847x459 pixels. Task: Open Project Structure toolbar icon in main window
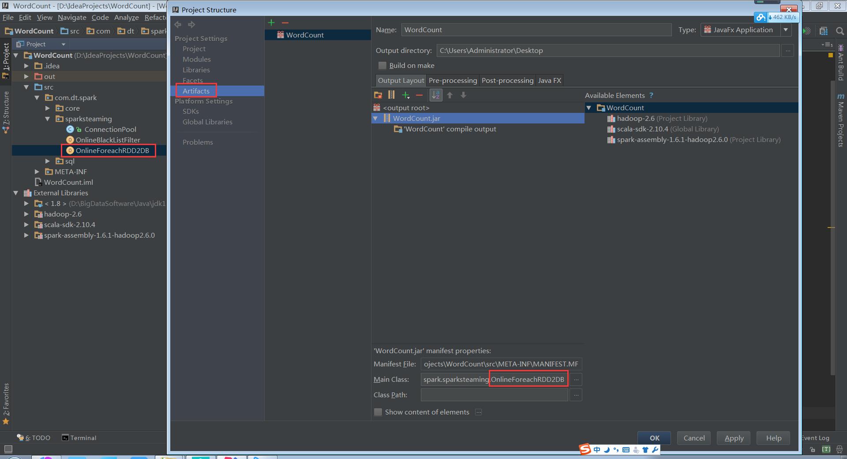(823, 31)
